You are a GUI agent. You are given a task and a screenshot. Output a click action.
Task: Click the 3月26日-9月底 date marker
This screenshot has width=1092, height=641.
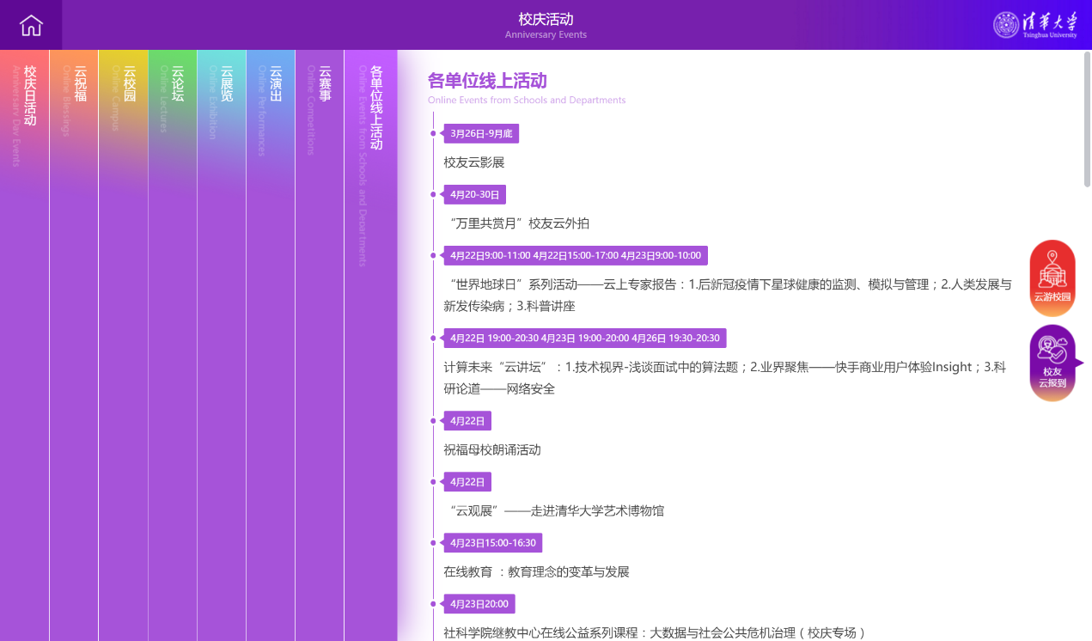click(x=480, y=134)
